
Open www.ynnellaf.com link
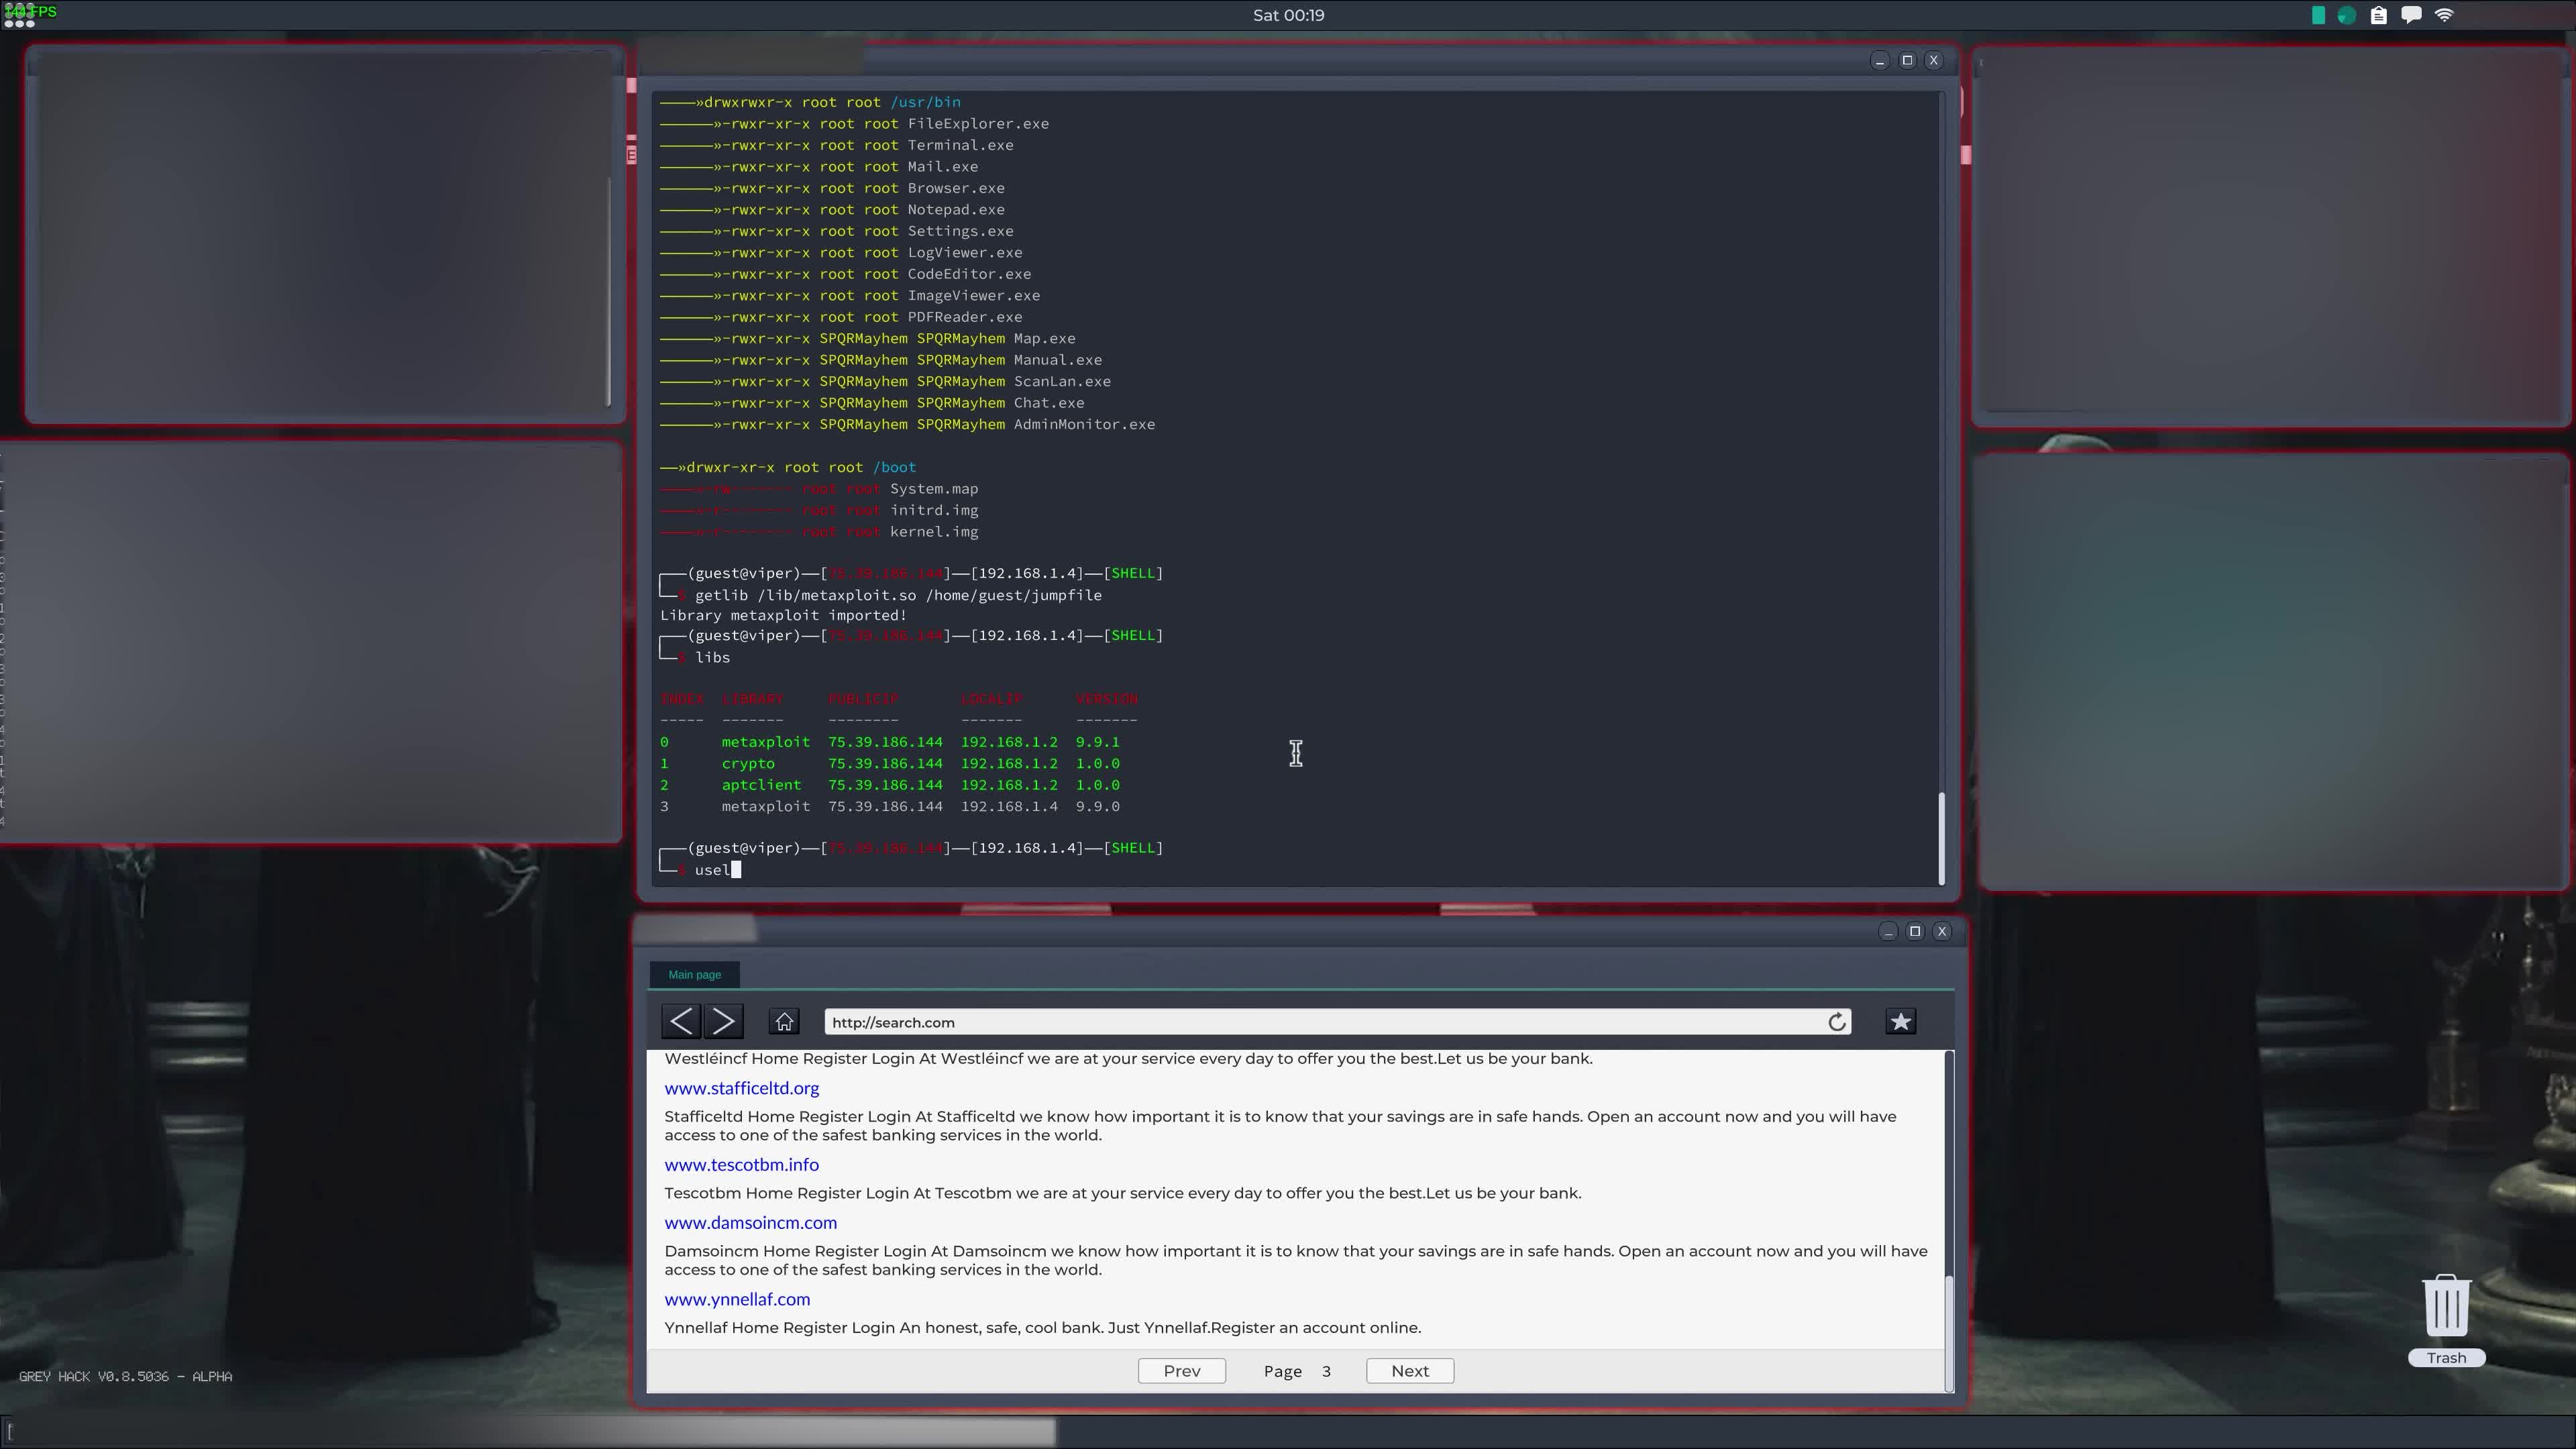tap(737, 1300)
